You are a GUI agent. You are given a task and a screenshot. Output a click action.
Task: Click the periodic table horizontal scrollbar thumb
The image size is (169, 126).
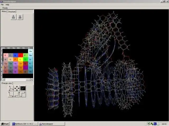tap(28, 79)
